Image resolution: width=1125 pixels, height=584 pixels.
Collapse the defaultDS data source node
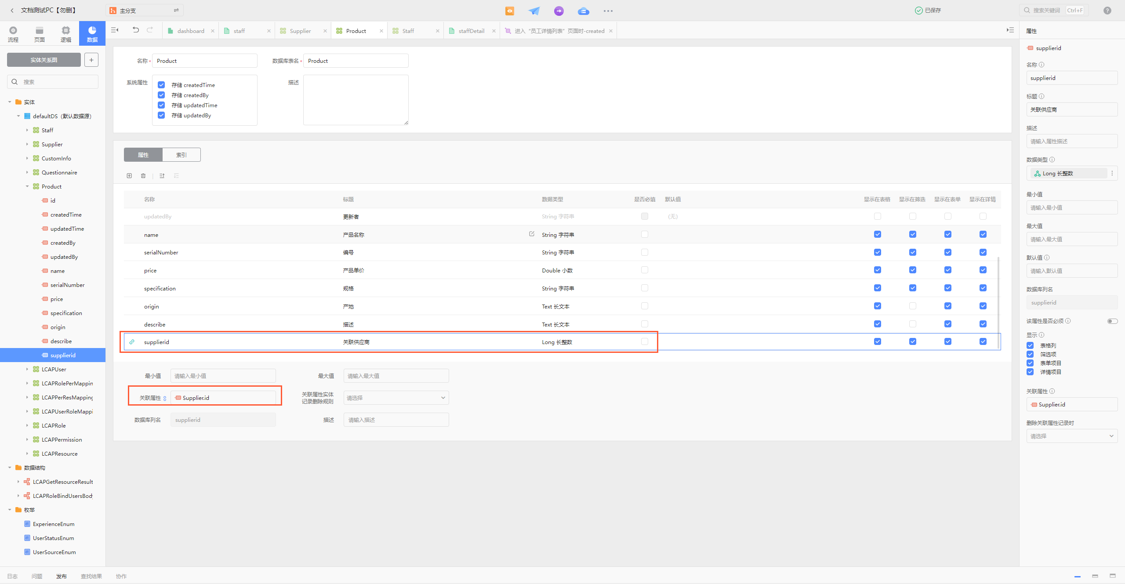pyautogui.click(x=18, y=116)
